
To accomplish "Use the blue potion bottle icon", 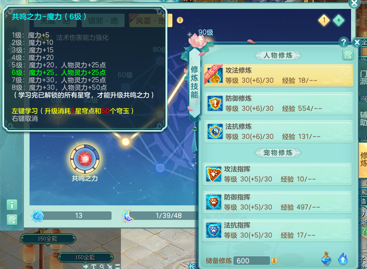I will [x=326, y=259].
